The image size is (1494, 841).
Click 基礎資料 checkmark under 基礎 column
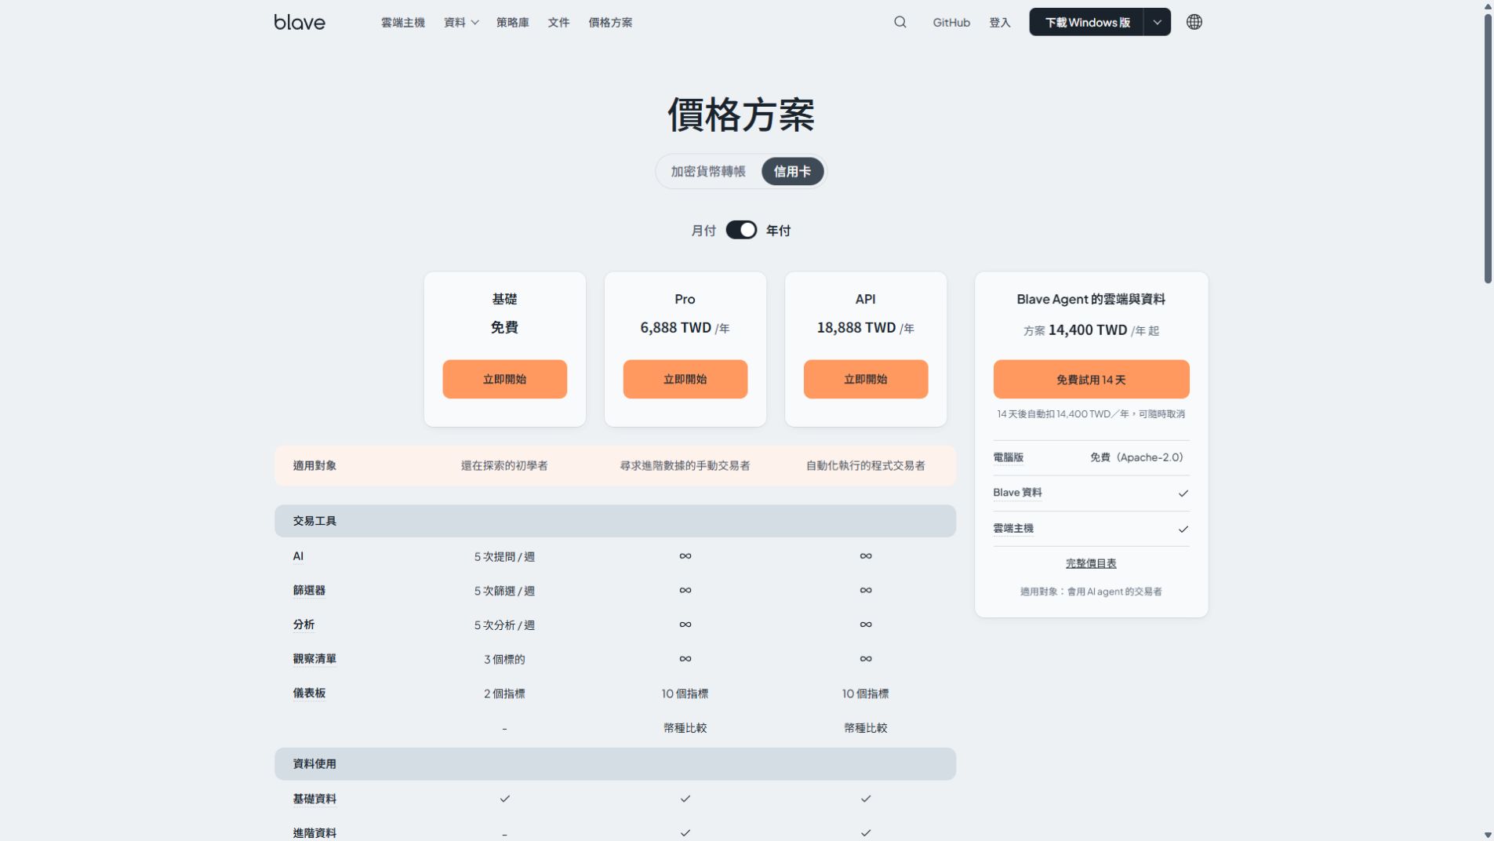[504, 799]
